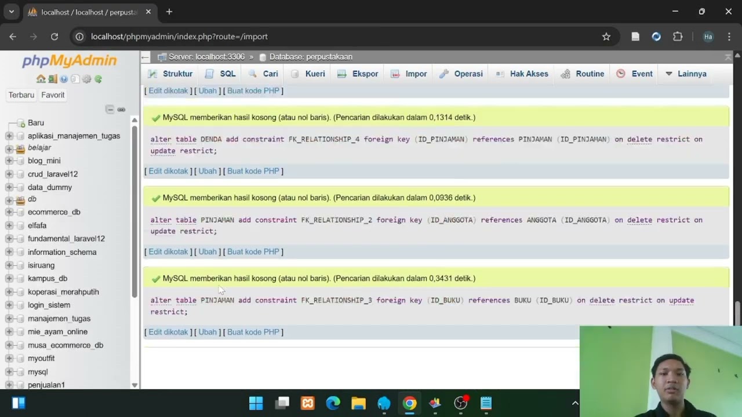The image size is (742, 417).
Task: Open the Struktur tab
Action: pyautogui.click(x=170, y=74)
